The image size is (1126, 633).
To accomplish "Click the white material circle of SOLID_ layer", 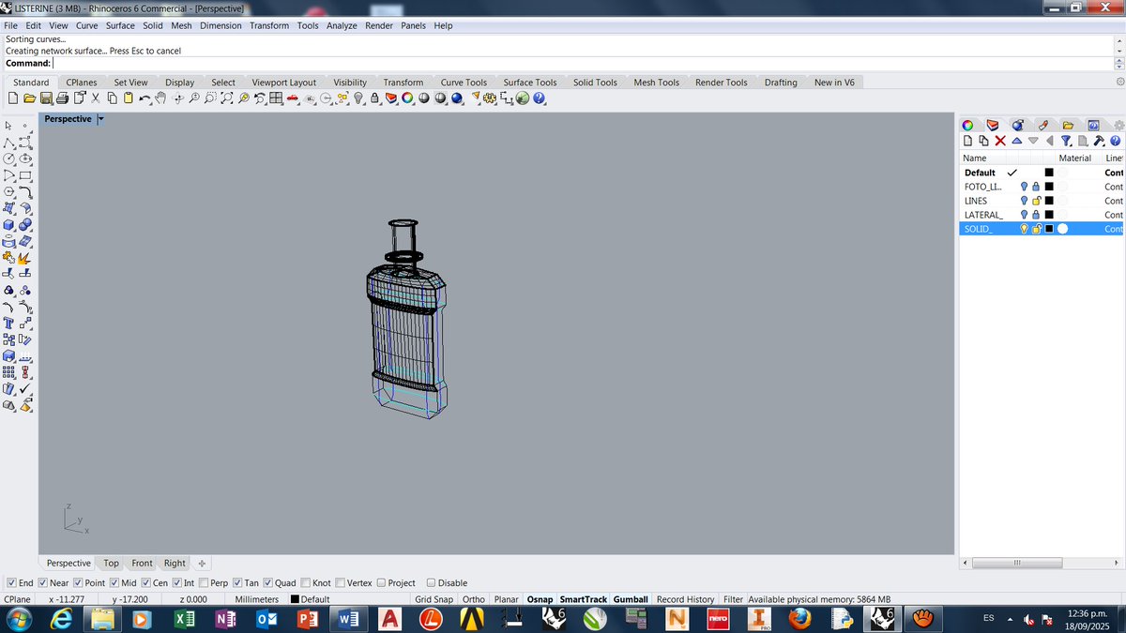I will click(x=1062, y=229).
